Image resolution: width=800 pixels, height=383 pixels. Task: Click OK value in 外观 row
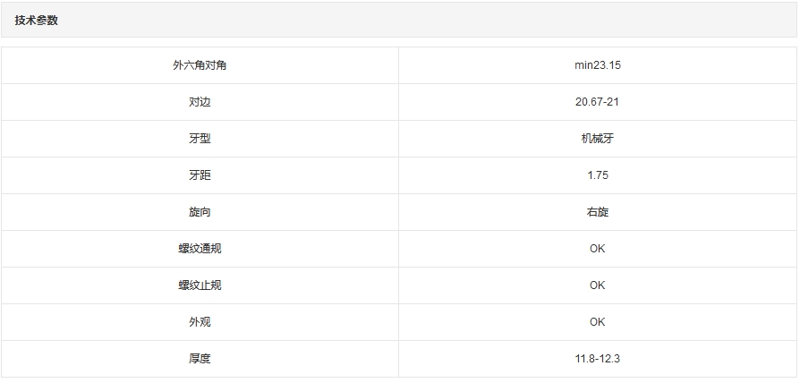pyautogui.click(x=597, y=322)
